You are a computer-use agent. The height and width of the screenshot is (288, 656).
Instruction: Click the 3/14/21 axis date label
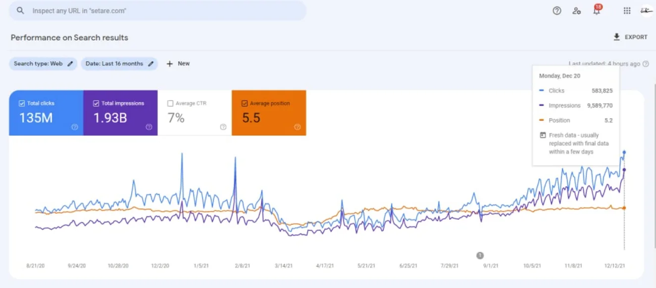(284, 266)
